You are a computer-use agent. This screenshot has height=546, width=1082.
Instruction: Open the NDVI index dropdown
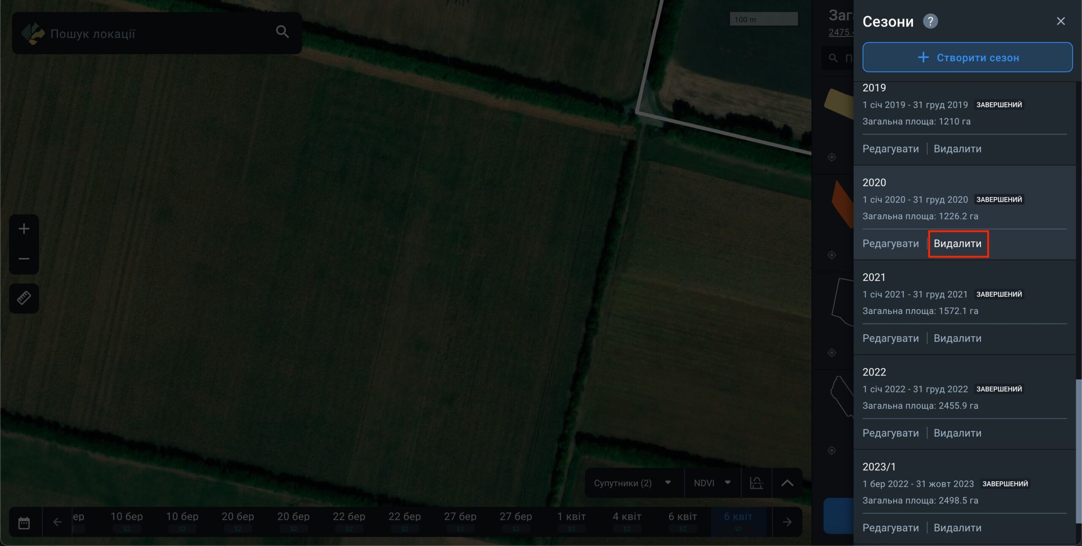[x=712, y=483]
